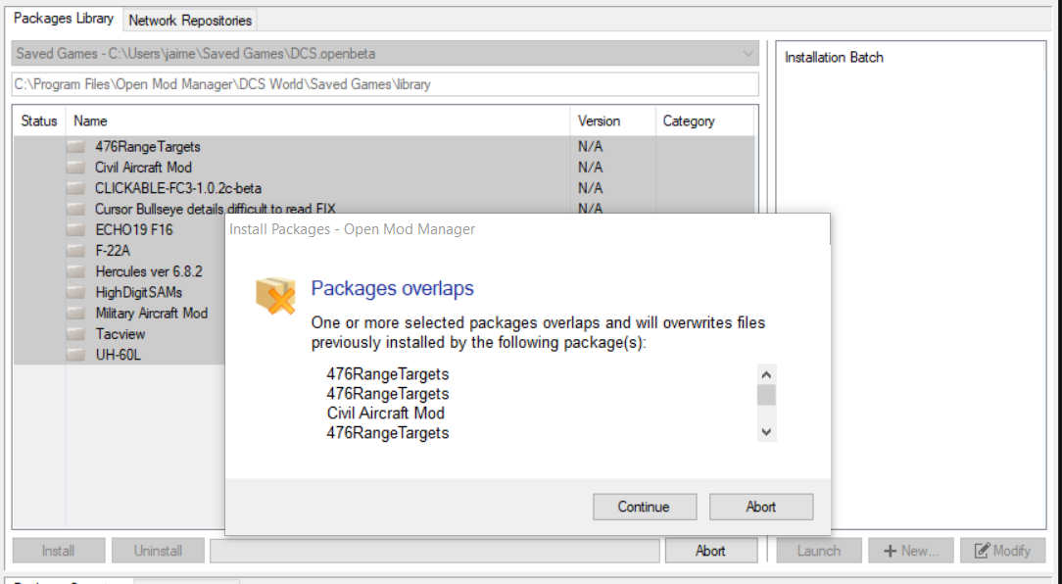The image size is (1062, 584).
Task: Select the Tacview package name
Action: coord(121,334)
